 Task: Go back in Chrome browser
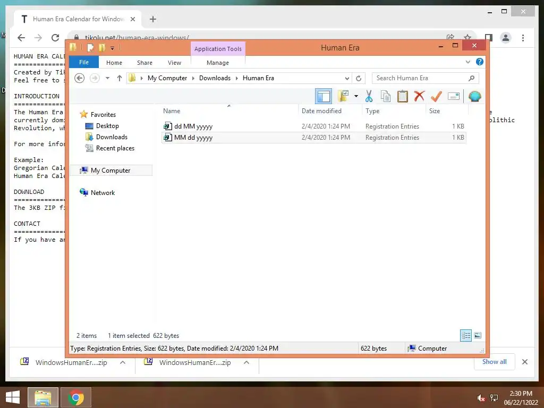(x=21, y=38)
